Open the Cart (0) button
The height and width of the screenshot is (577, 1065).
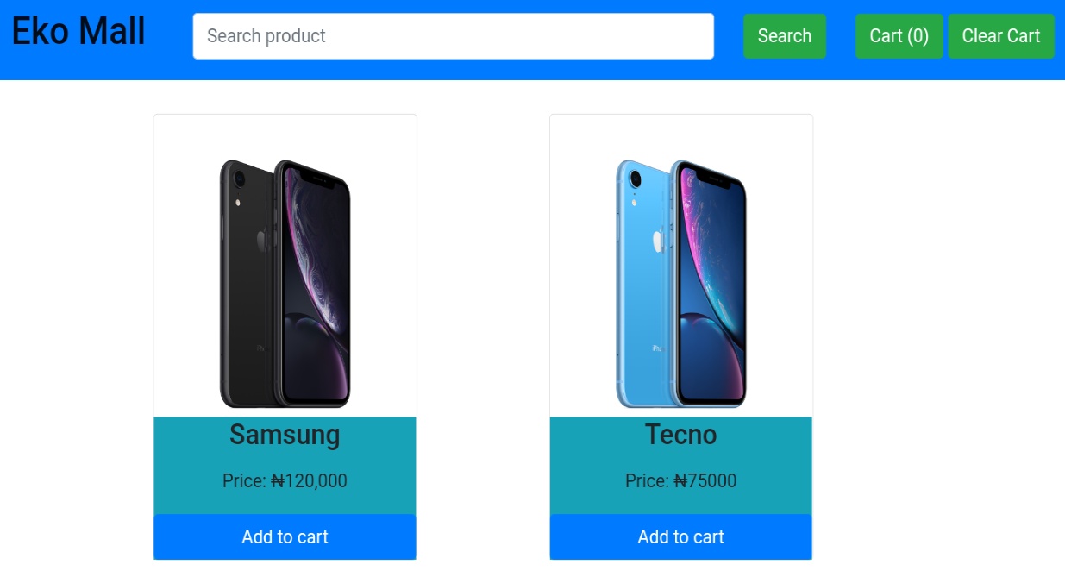899,36
